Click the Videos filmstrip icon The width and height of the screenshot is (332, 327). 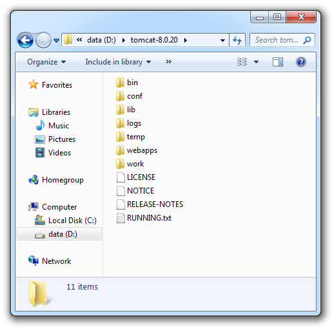40,153
